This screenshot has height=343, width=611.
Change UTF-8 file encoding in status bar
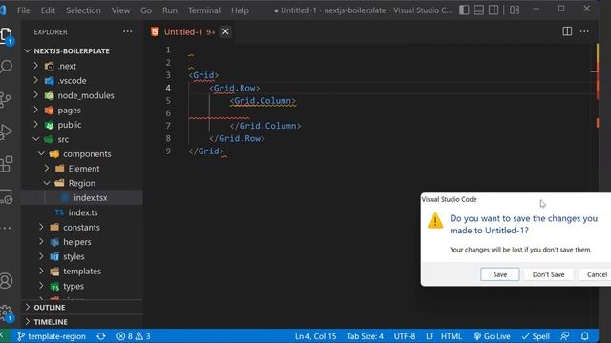[x=405, y=336]
